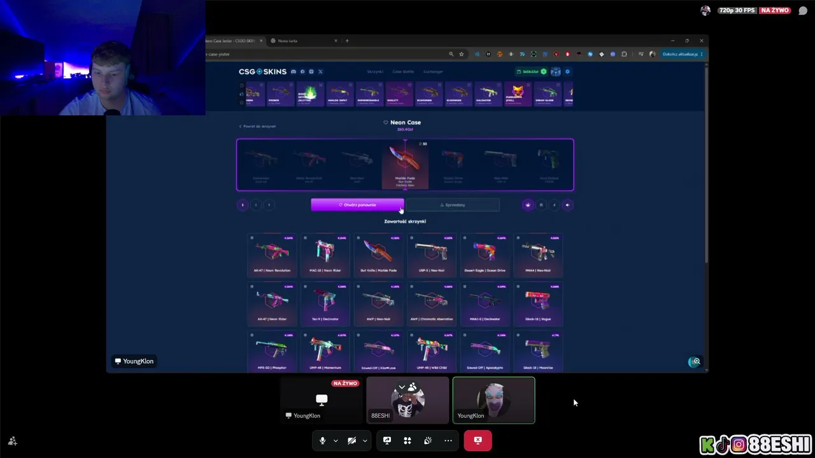The image size is (815, 458).
Task: Open the browser profile avatar
Action: click(652, 54)
